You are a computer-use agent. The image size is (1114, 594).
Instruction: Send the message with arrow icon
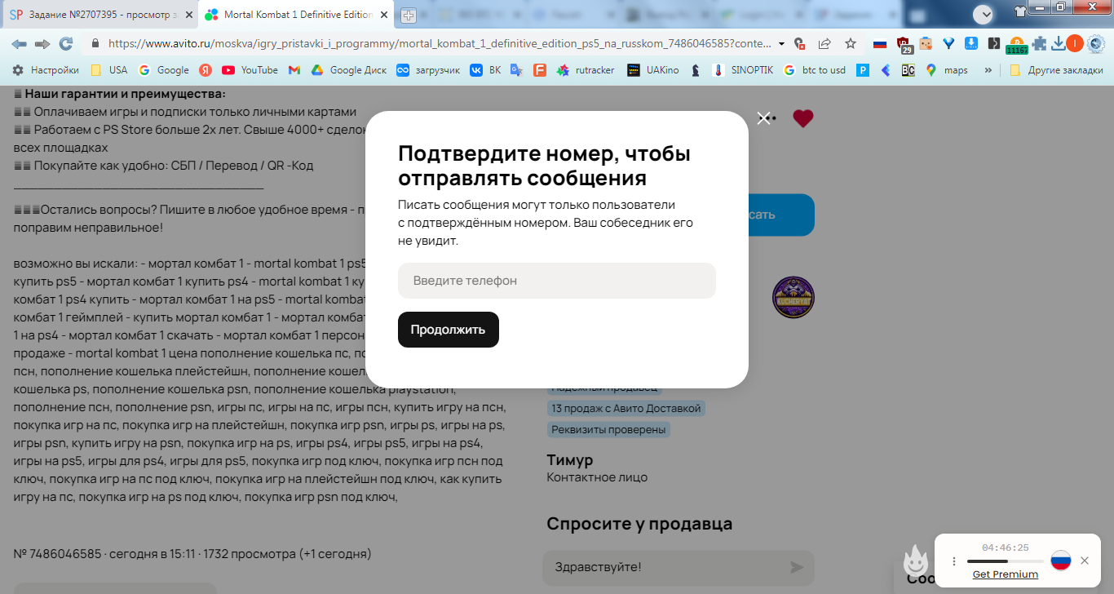(x=797, y=567)
